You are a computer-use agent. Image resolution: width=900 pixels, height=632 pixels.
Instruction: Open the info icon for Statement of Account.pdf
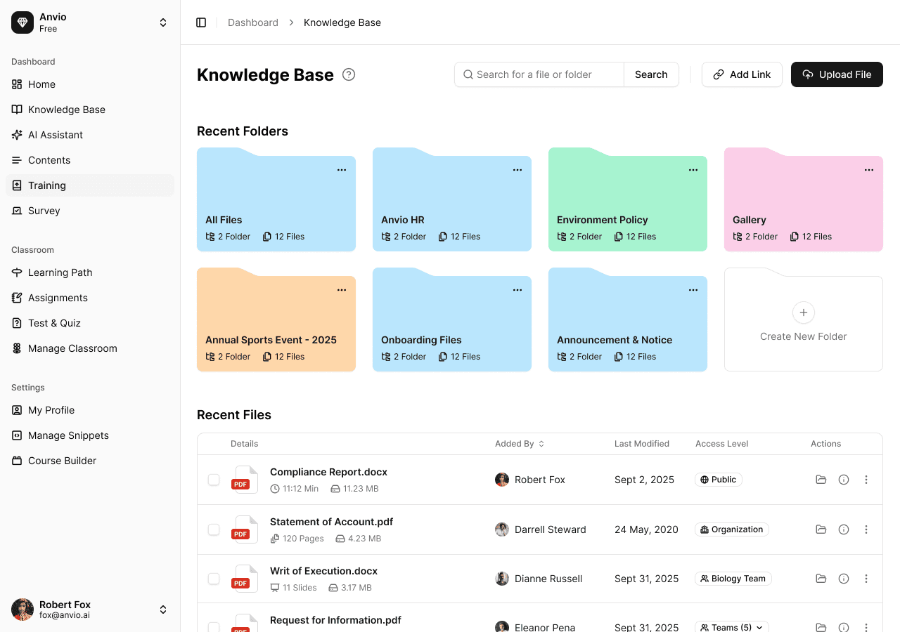844,529
